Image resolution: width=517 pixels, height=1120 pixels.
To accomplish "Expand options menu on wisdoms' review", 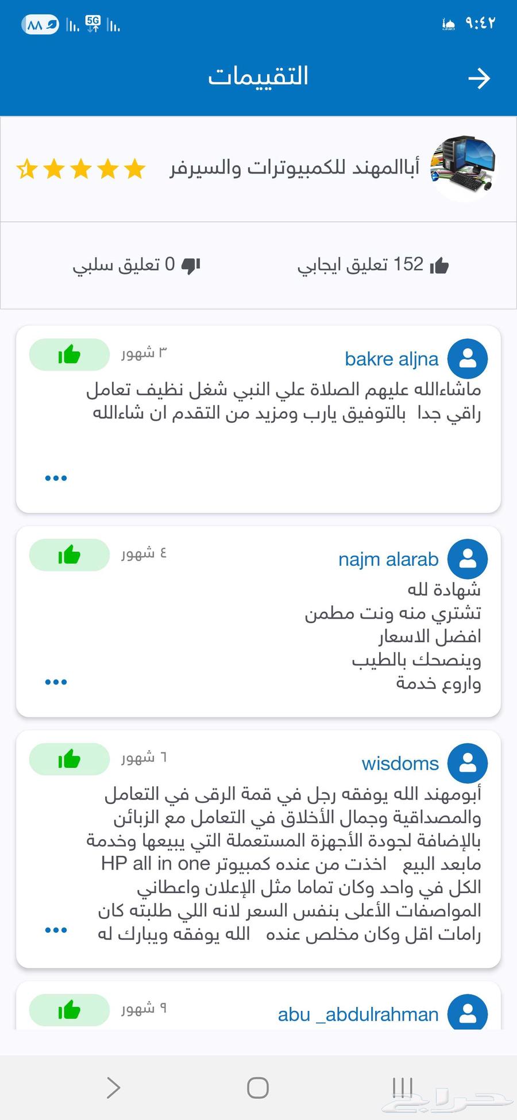I will pos(56,930).
